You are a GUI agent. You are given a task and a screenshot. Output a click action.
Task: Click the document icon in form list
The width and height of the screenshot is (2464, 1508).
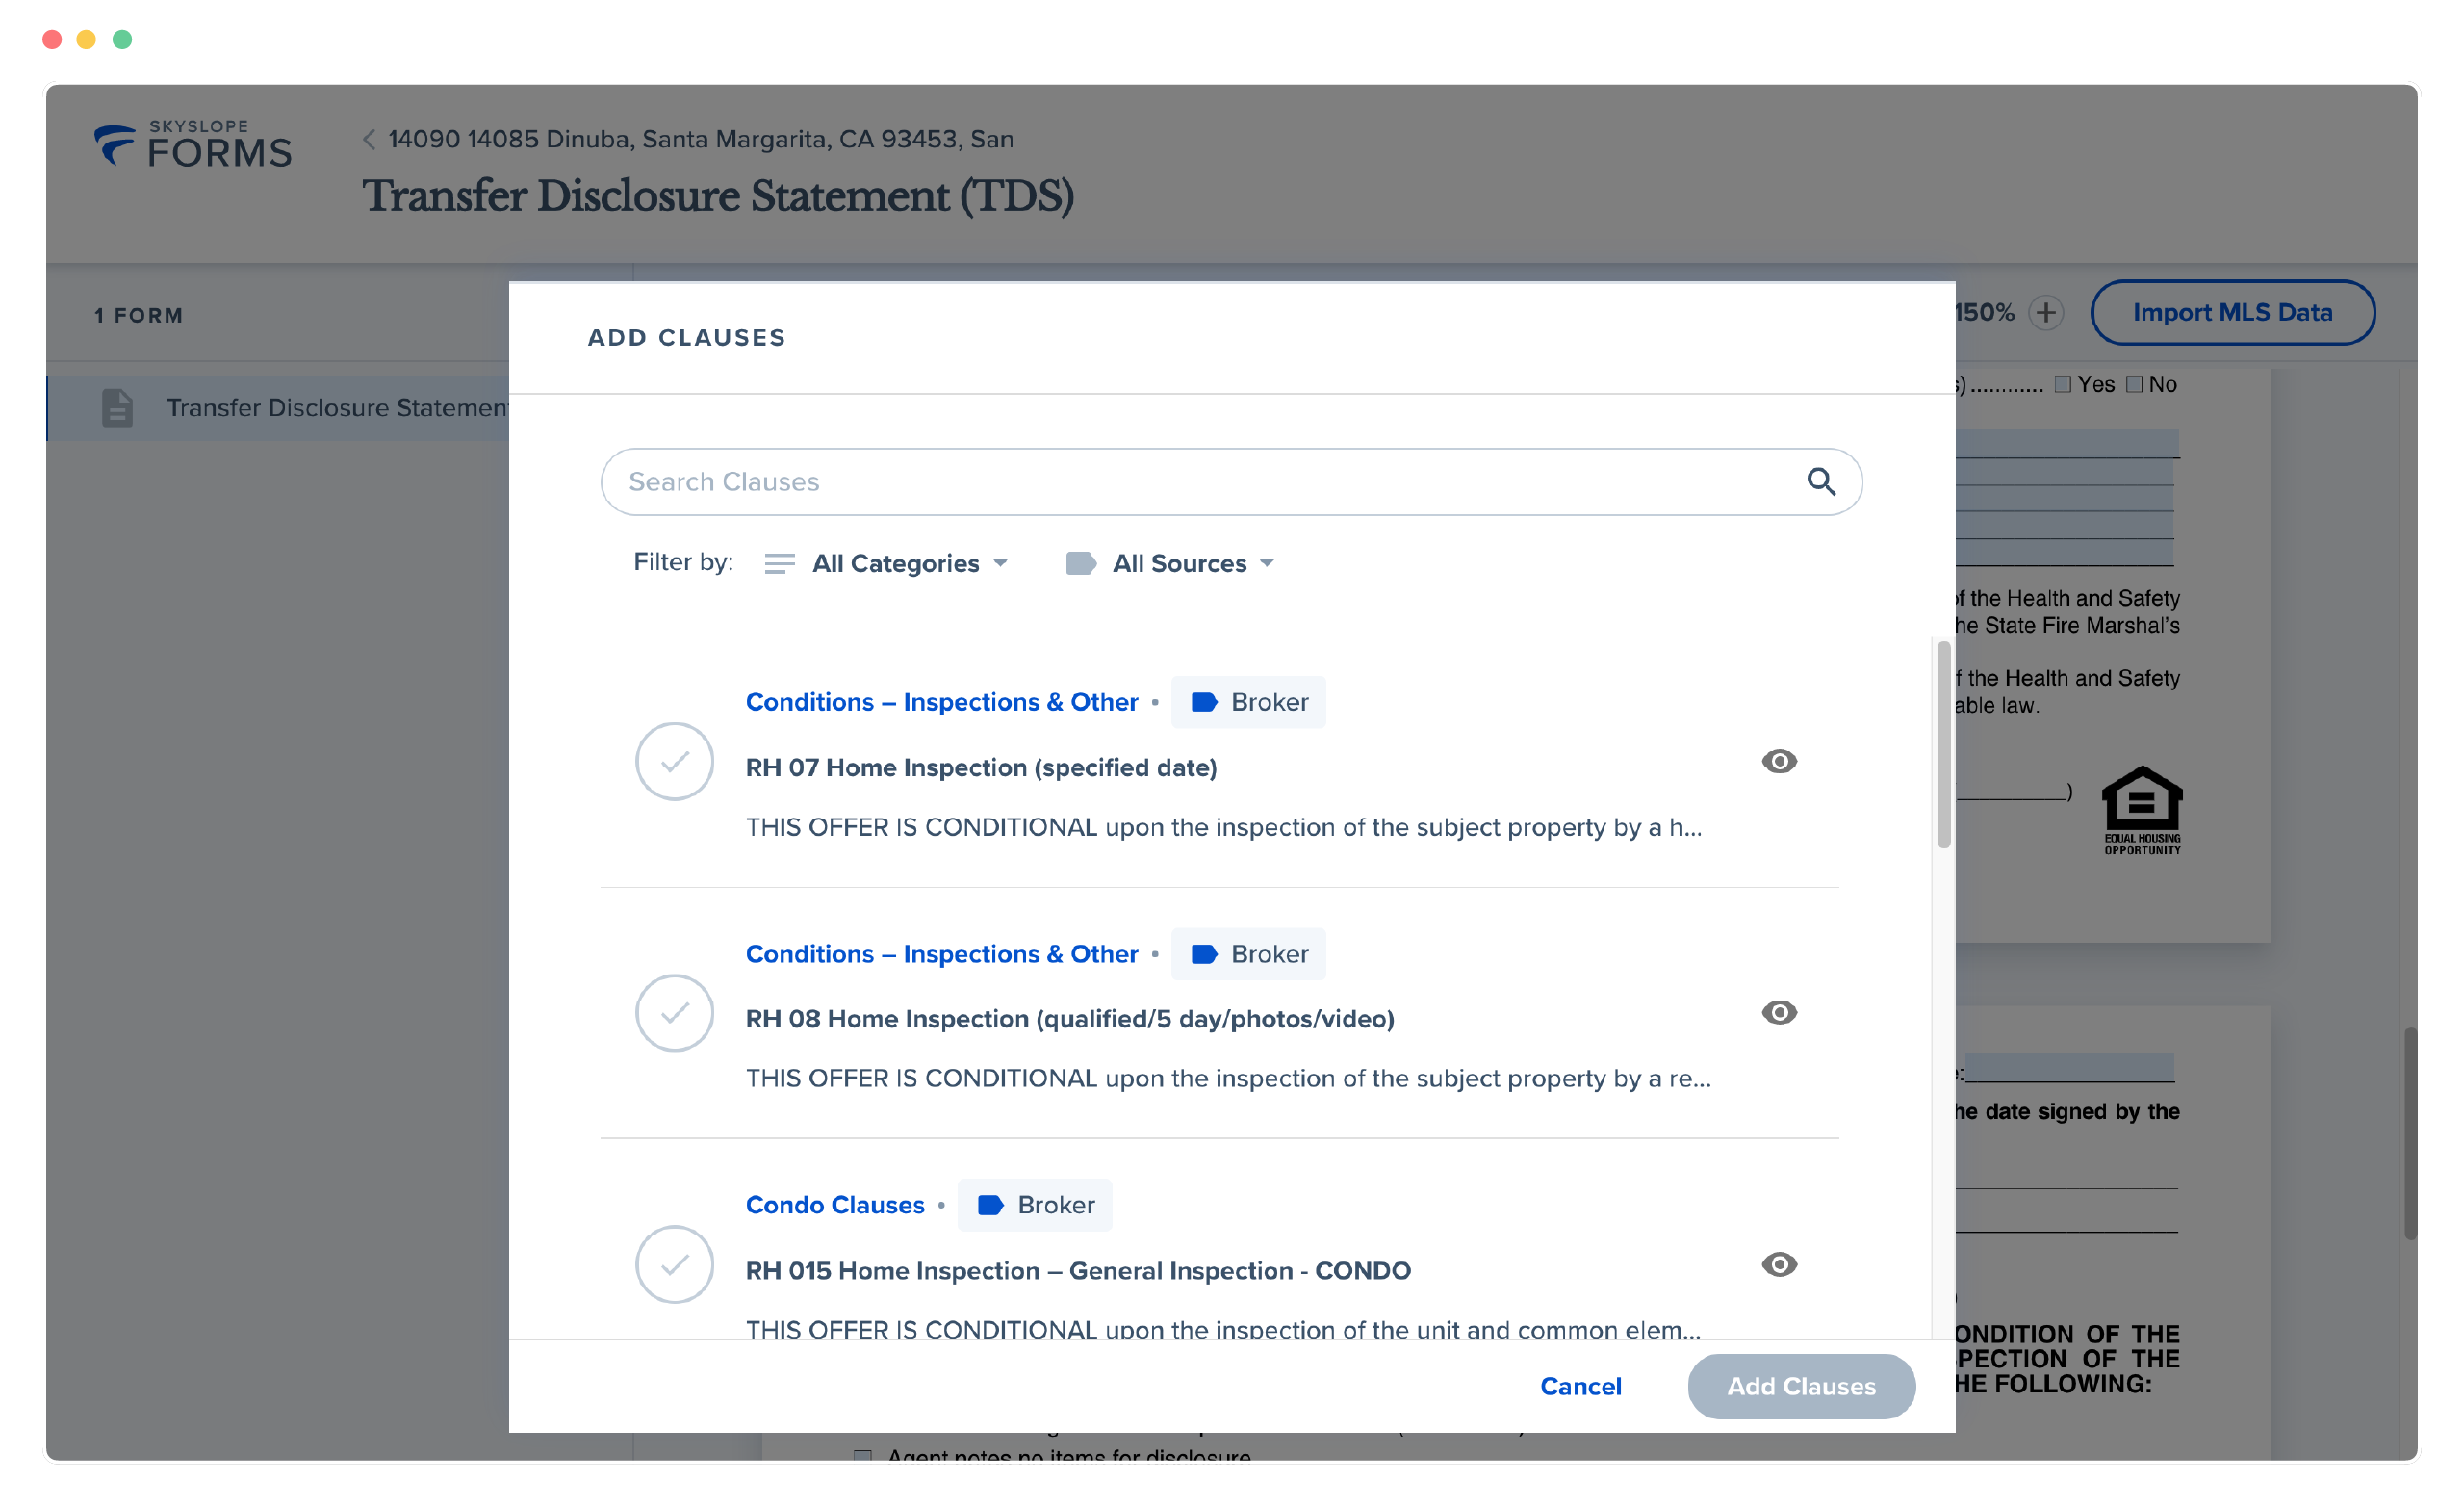[117, 408]
